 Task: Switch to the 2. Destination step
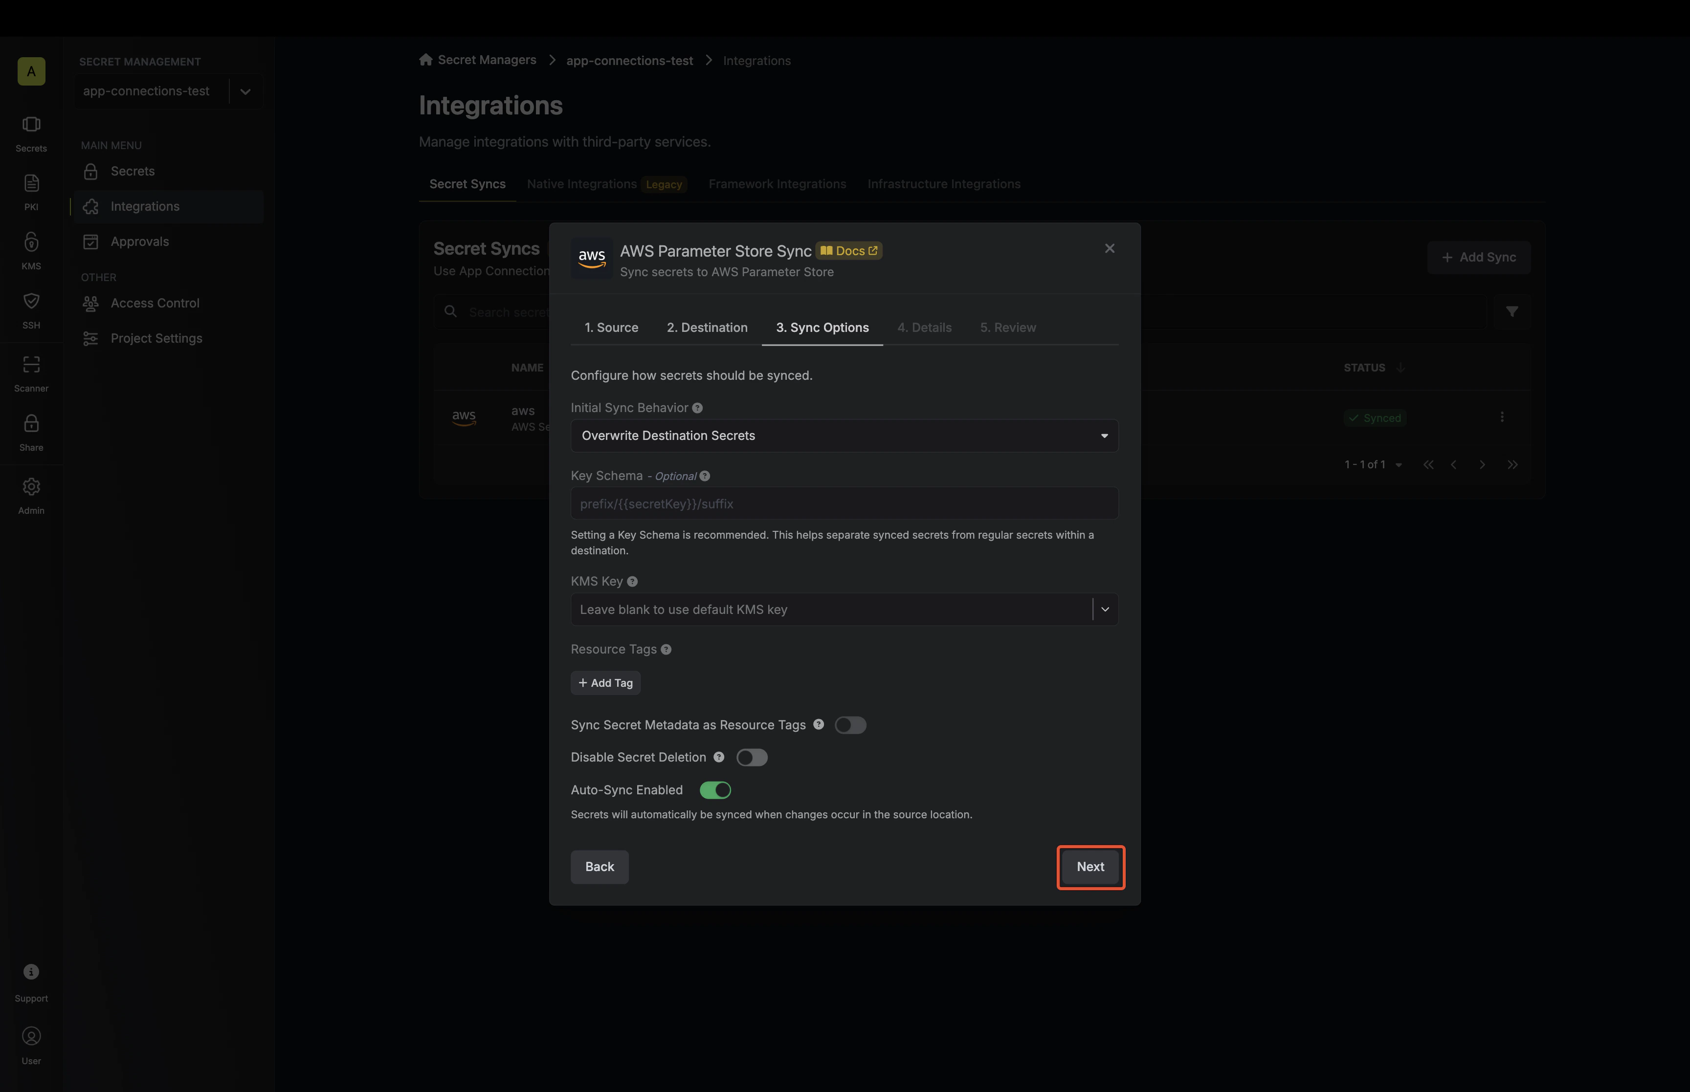click(x=707, y=328)
